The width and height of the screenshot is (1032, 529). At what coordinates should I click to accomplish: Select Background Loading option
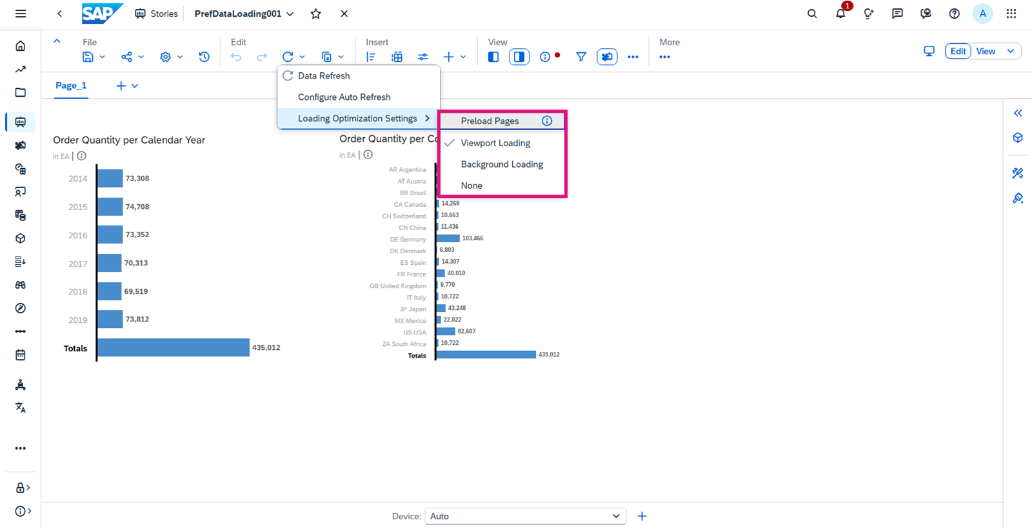[502, 164]
